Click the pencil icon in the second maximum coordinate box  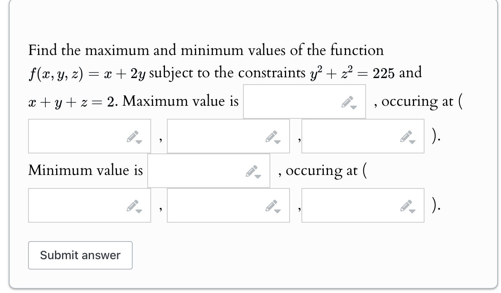(x=271, y=135)
